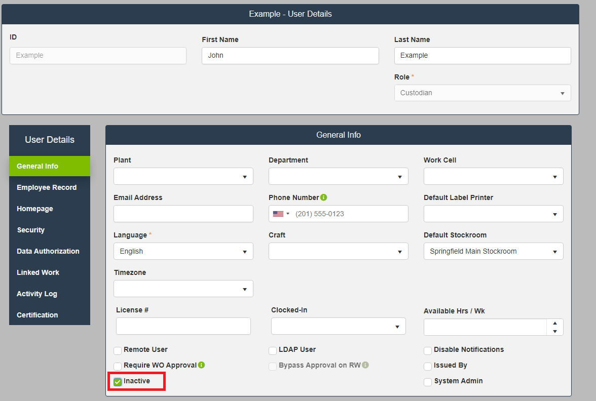The width and height of the screenshot is (596, 401).
Task: Open the Language dropdown showing English
Action: coord(183,251)
